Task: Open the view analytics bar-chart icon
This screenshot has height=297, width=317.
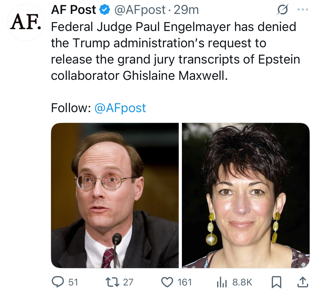Action: pyautogui.click(x=222, y=282)
